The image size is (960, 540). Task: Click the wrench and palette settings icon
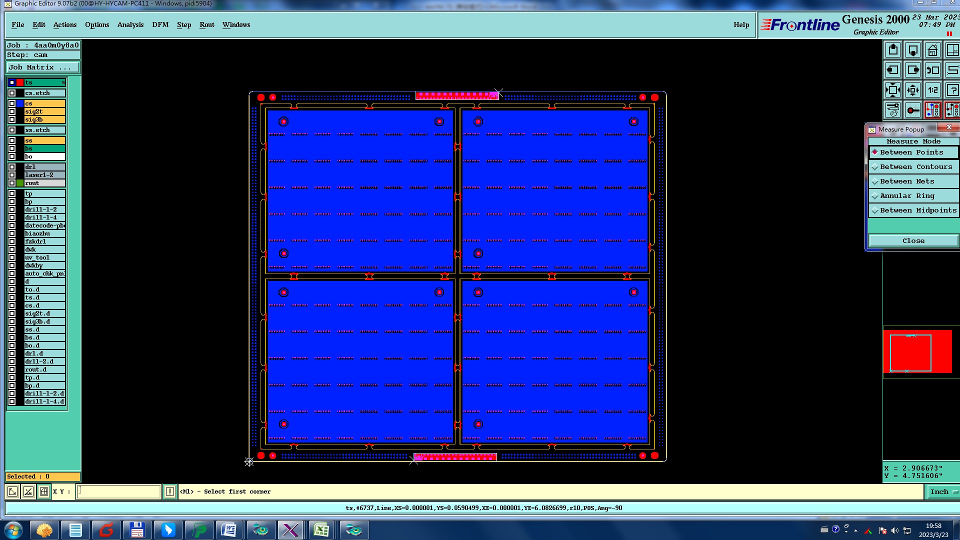click(892, 110)
